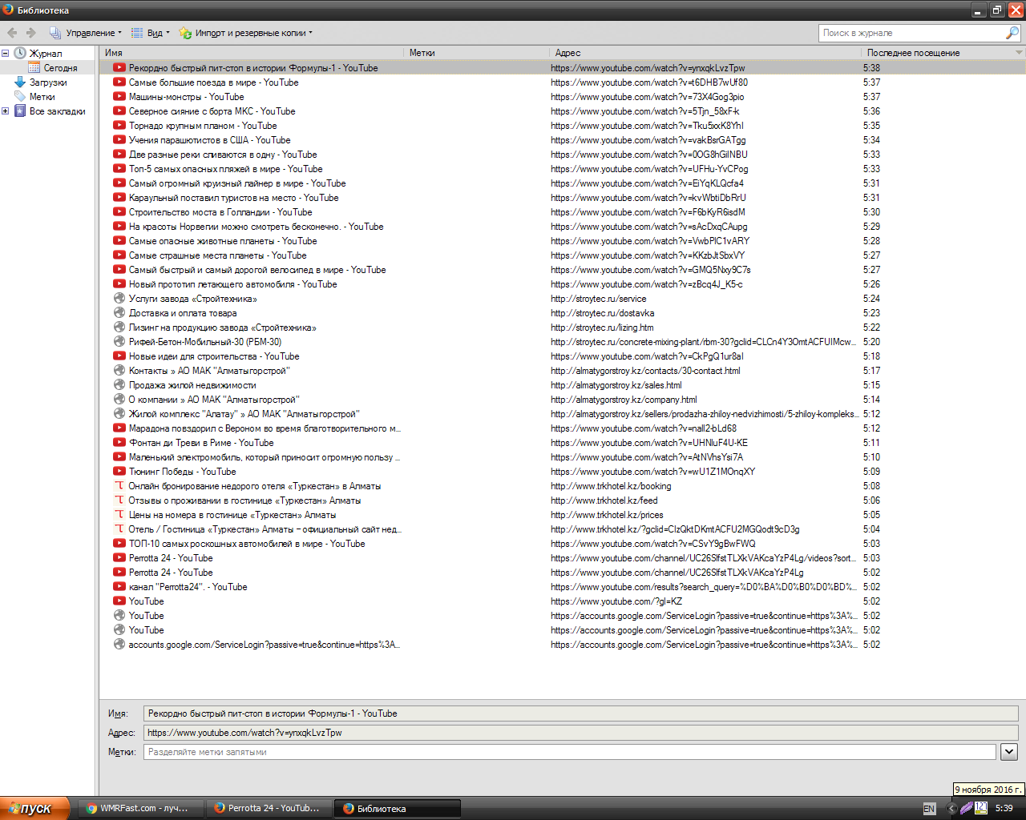This screenshot has width=1026, height=820.
Task: Click the Метки tags input field
Action: [570, 752]
